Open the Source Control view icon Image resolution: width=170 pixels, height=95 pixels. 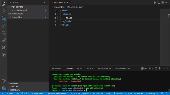[x=4, y=18]
